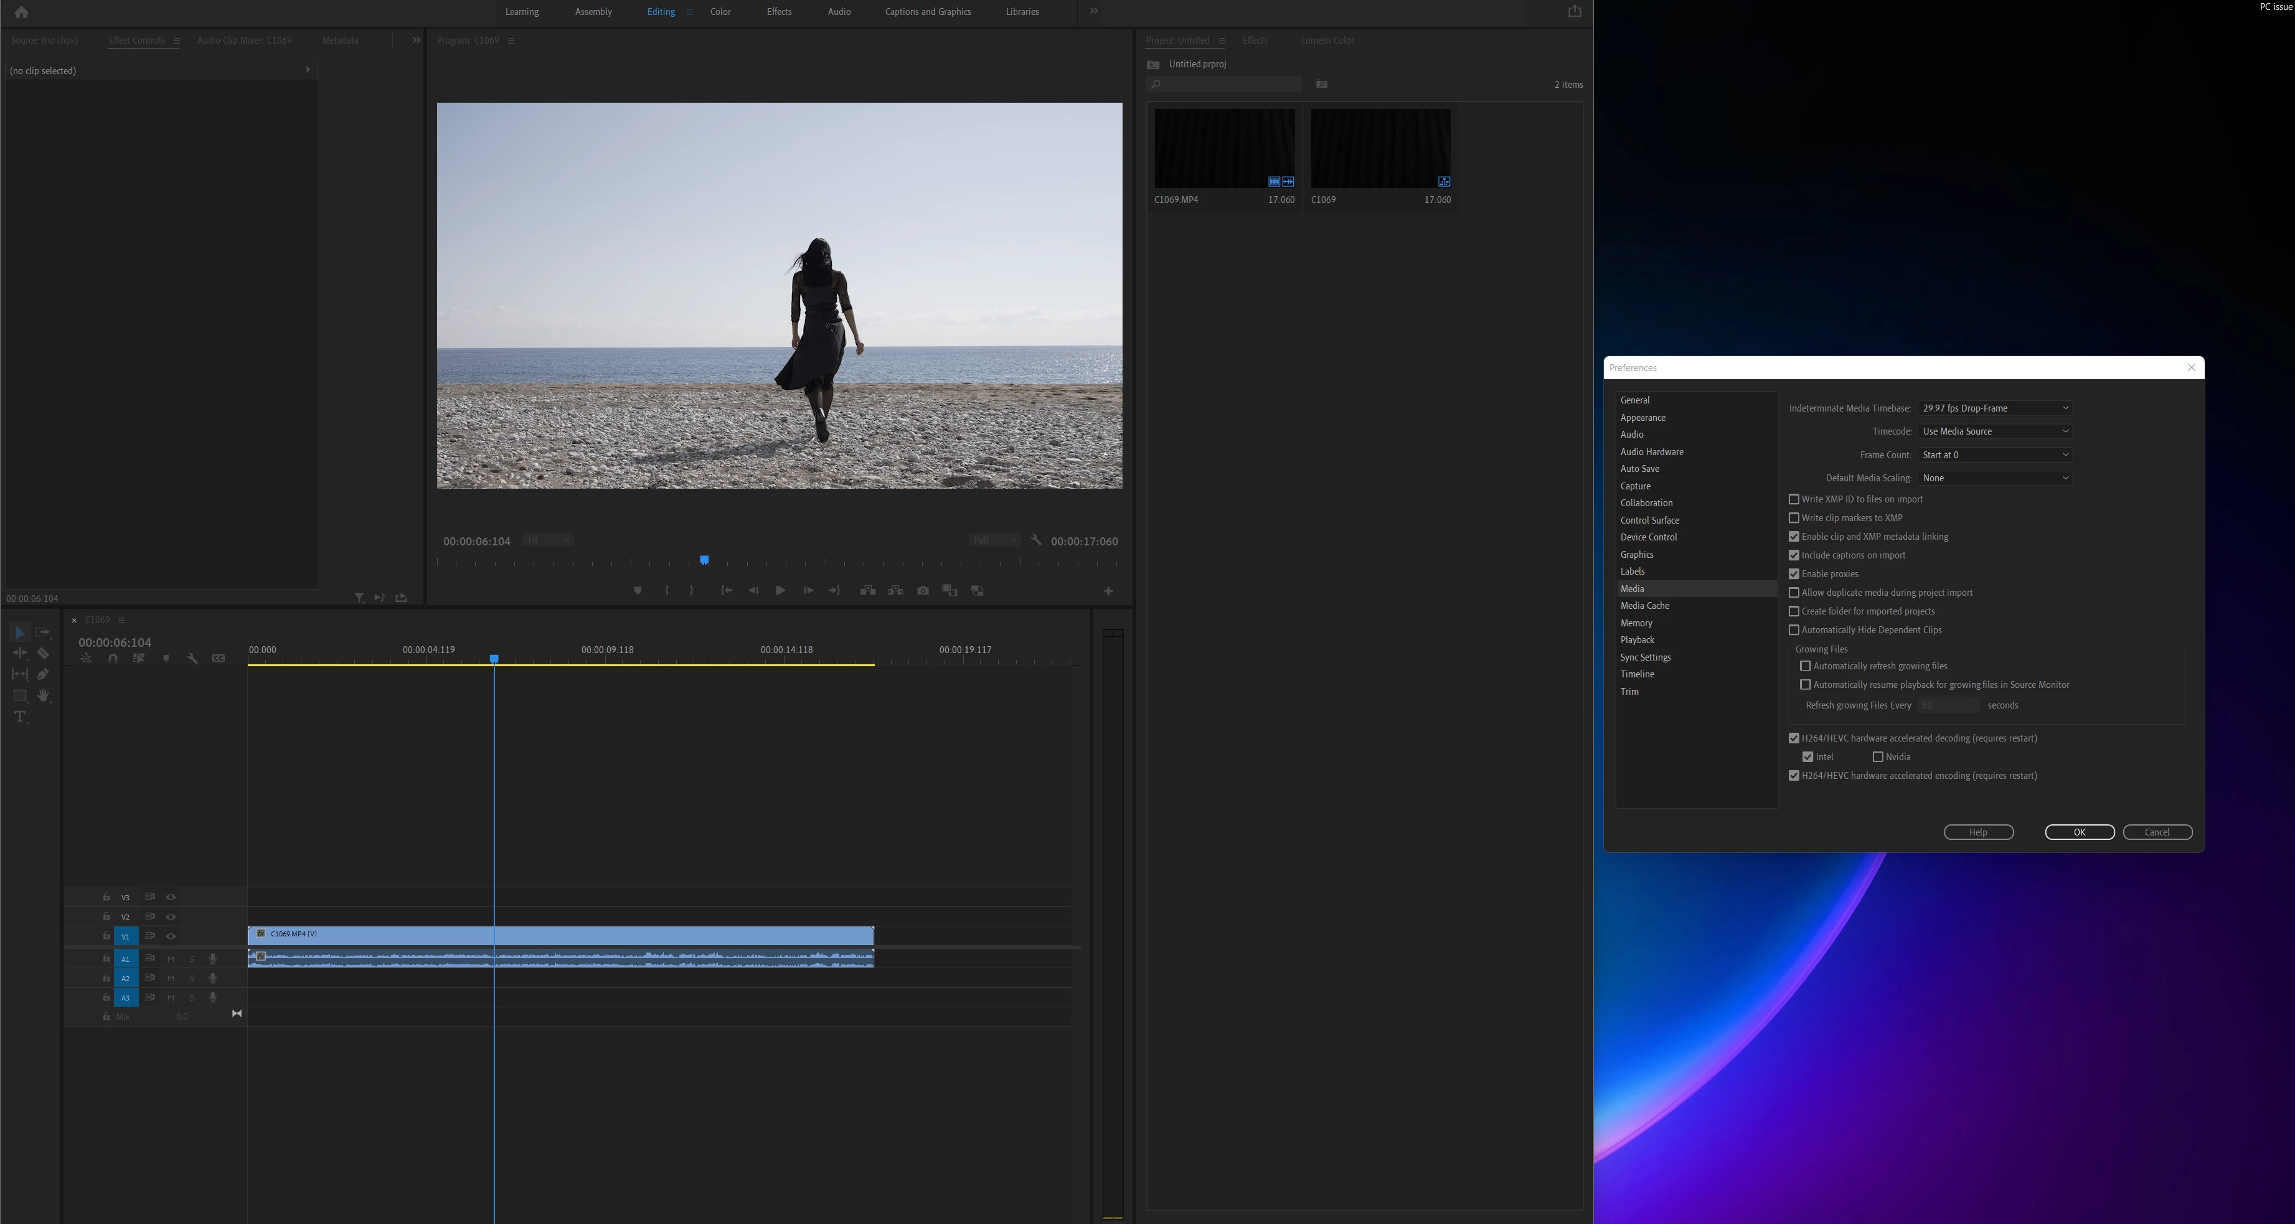2295x1224 pixels.
Task: Open the Program monitor wrench settings
Action: point(1035,540)
